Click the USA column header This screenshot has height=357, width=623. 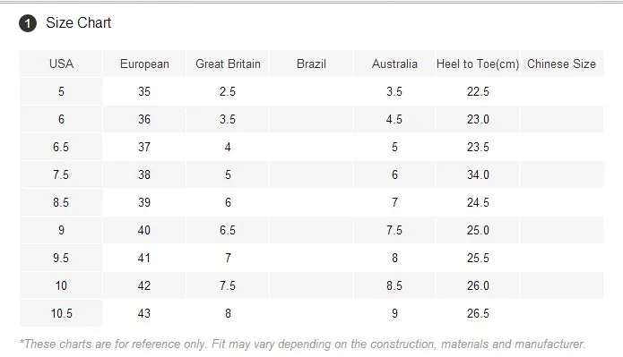click(61, 64)
